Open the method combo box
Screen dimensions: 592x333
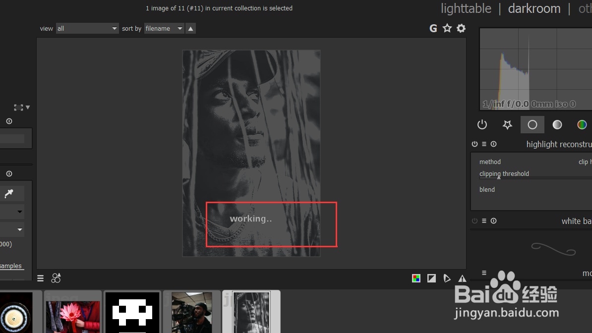tap(535, 162)
